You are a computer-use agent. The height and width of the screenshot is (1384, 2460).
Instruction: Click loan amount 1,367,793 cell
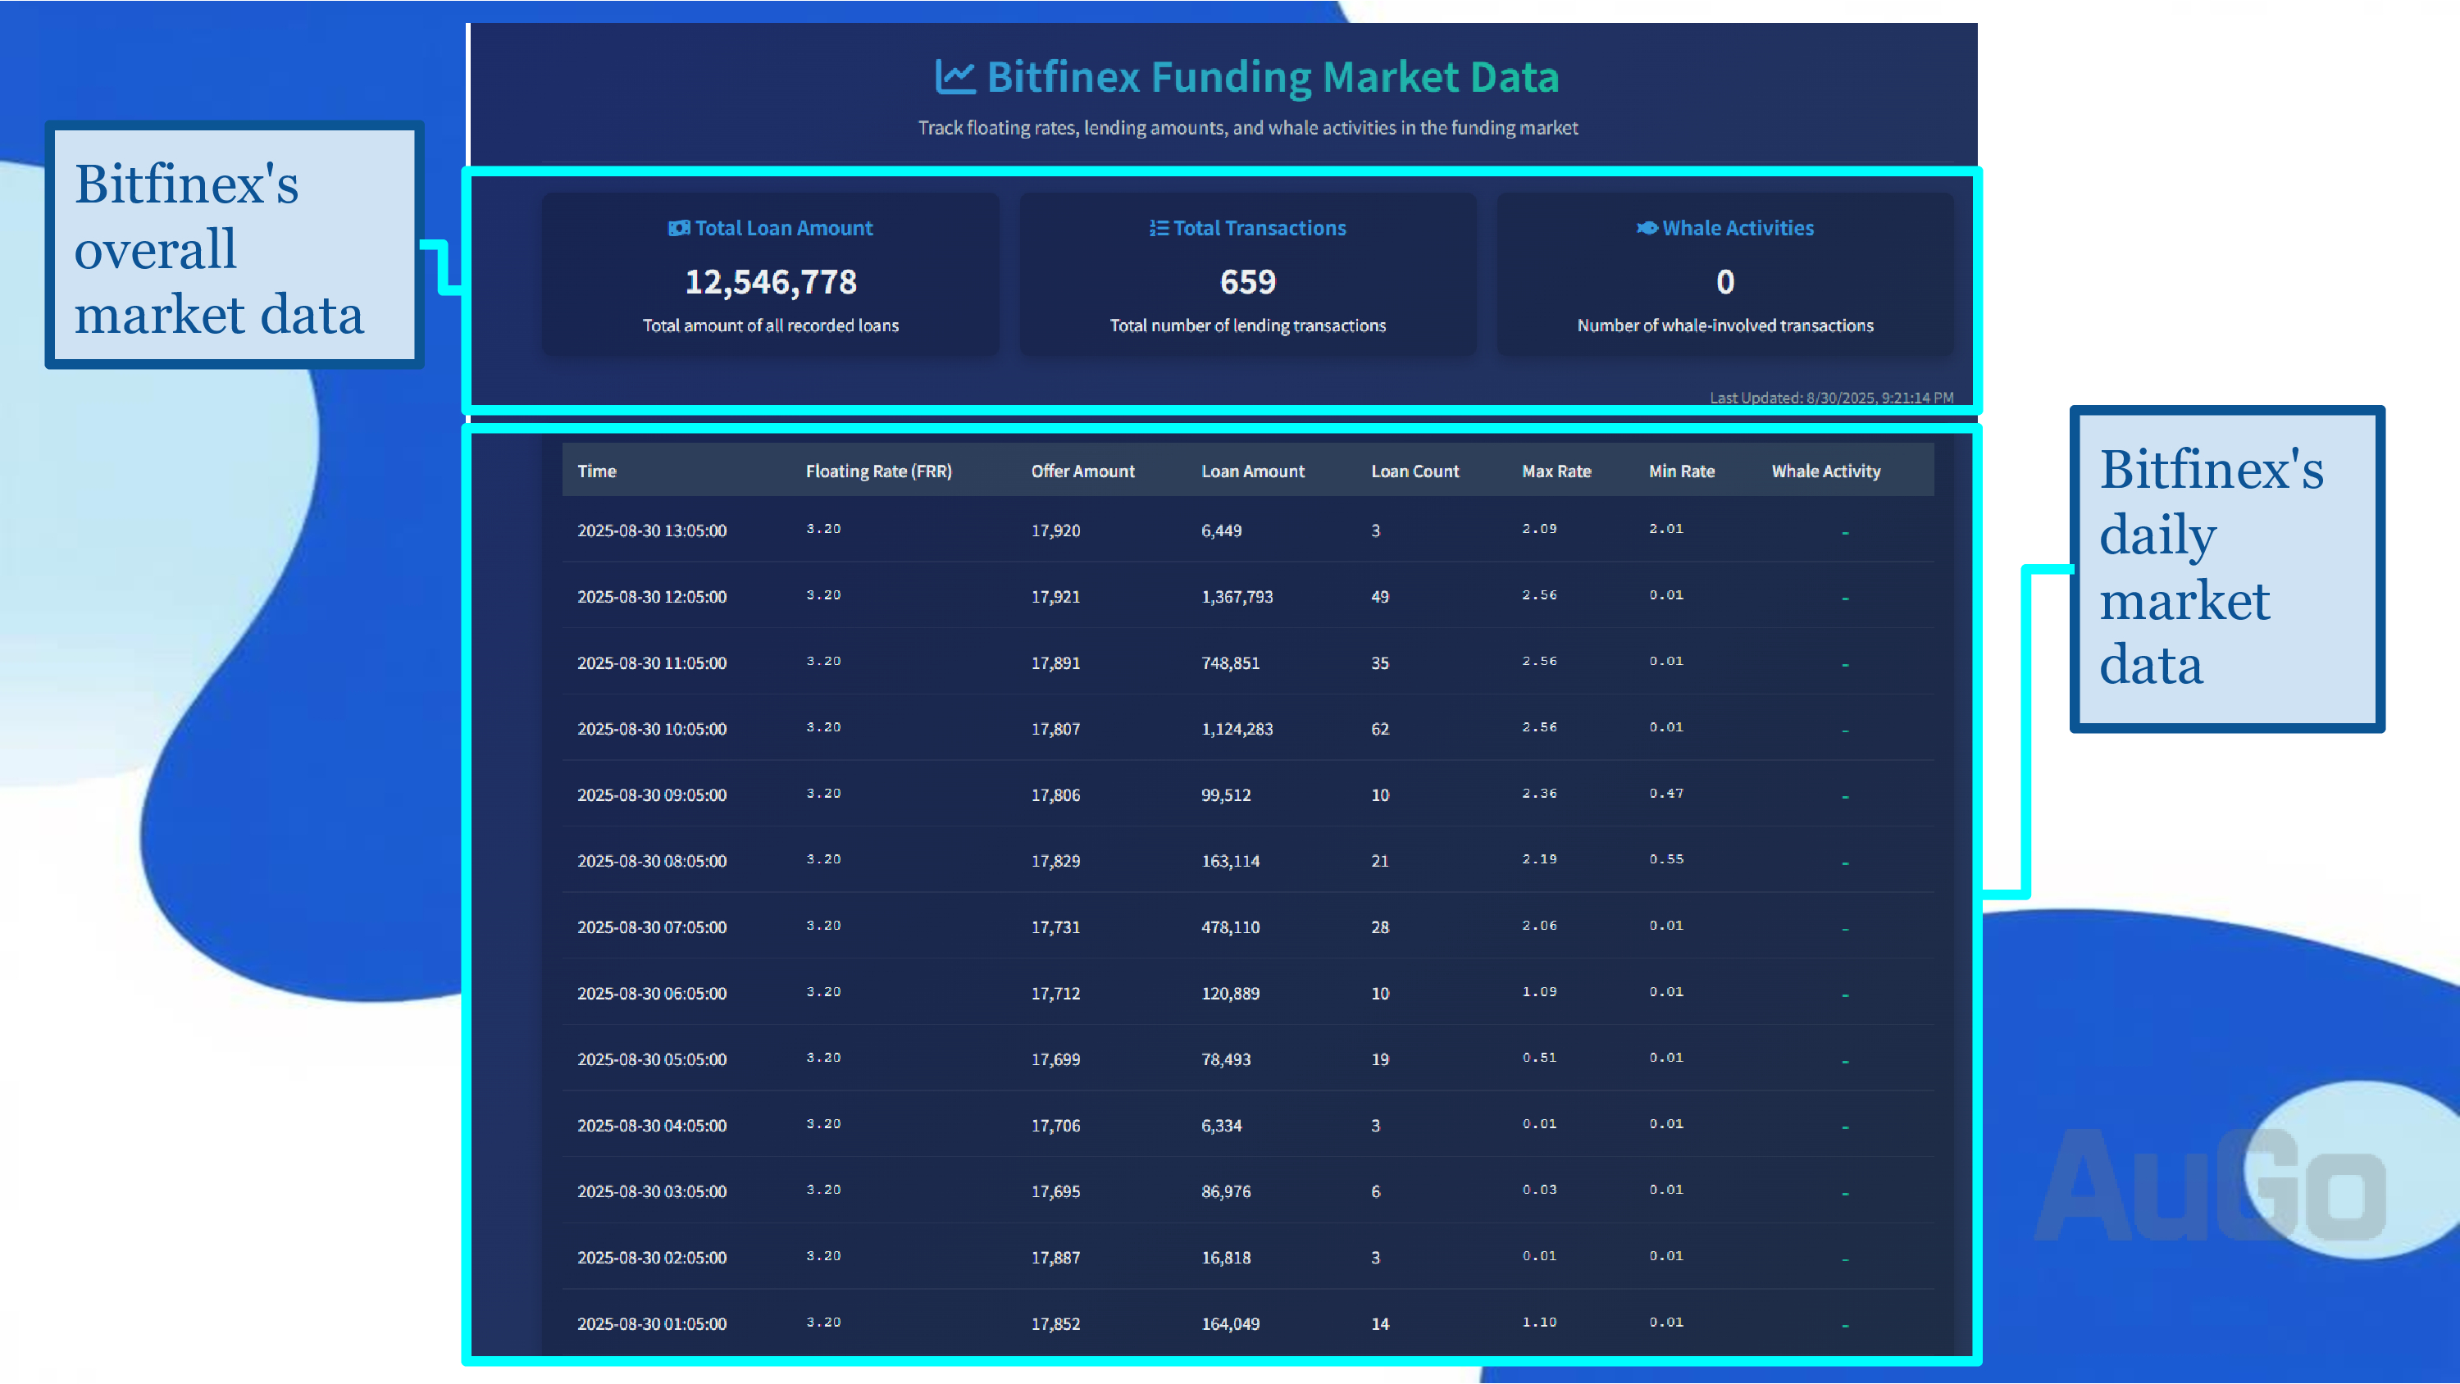pos(1237,596)
